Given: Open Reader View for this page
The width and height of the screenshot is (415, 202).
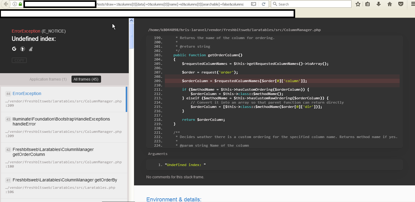Looking at the screenshot, I should pyautogui.click(x=253, y=4).
